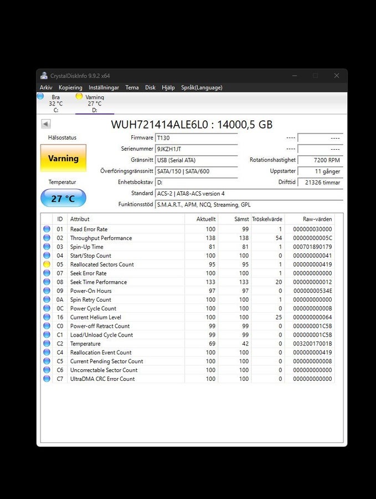Click the Firmware field showing T130
Screen dimensions: 376x499
point(197,138)
